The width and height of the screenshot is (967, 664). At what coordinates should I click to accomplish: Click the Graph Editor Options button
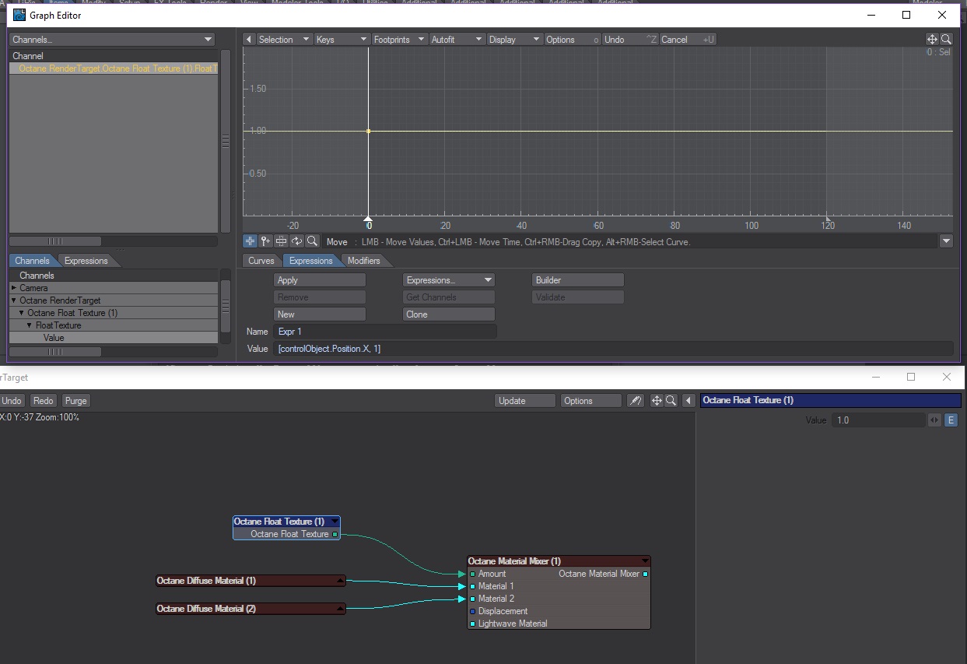573,40
